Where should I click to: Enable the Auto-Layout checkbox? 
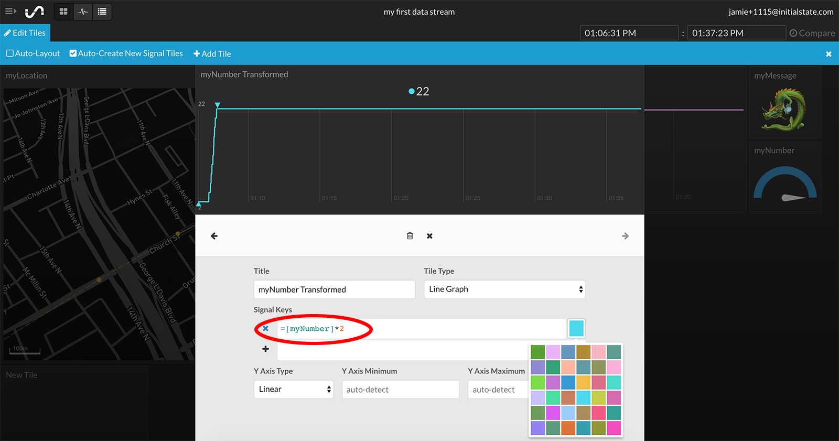pos(10,53)
